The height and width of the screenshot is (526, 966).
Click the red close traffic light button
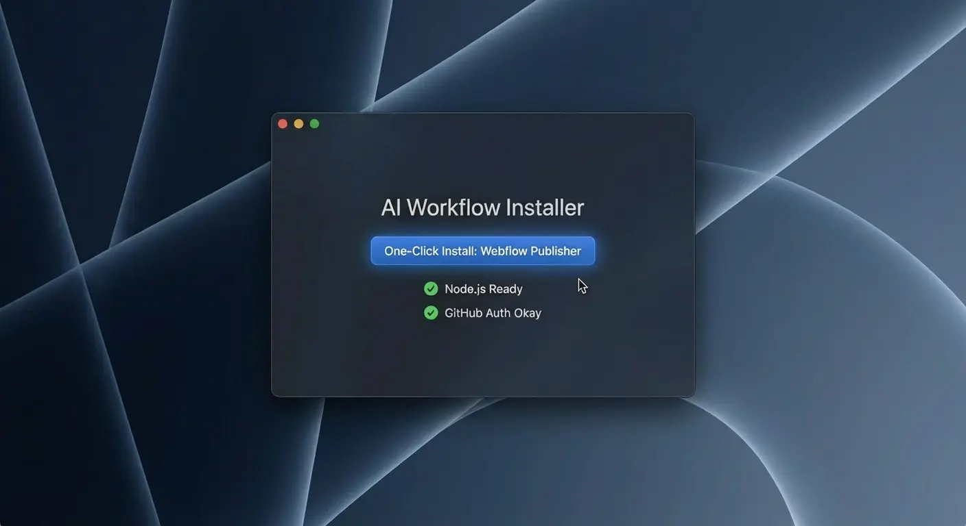pyautogui.click(x=283, y=123)
